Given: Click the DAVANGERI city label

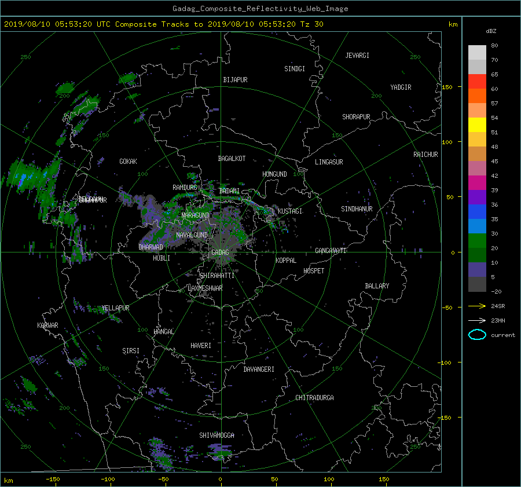Looking at the screenshot, I should point(259,369).
